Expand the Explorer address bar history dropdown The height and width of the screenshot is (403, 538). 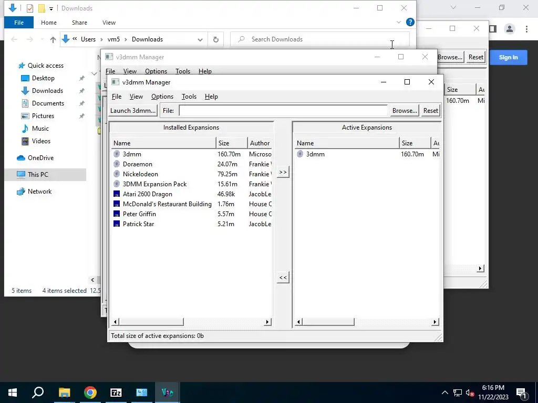point(200,39)
